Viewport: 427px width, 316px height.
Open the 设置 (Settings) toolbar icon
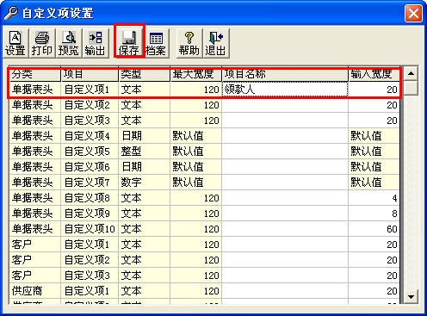tap(15, 43)
